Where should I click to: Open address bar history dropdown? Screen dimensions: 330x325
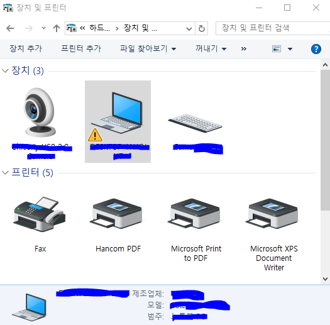point(189,28)
